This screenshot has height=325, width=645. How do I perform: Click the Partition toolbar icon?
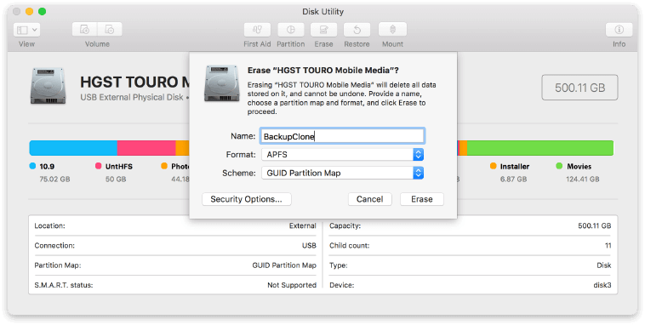[x=291, y=30]
